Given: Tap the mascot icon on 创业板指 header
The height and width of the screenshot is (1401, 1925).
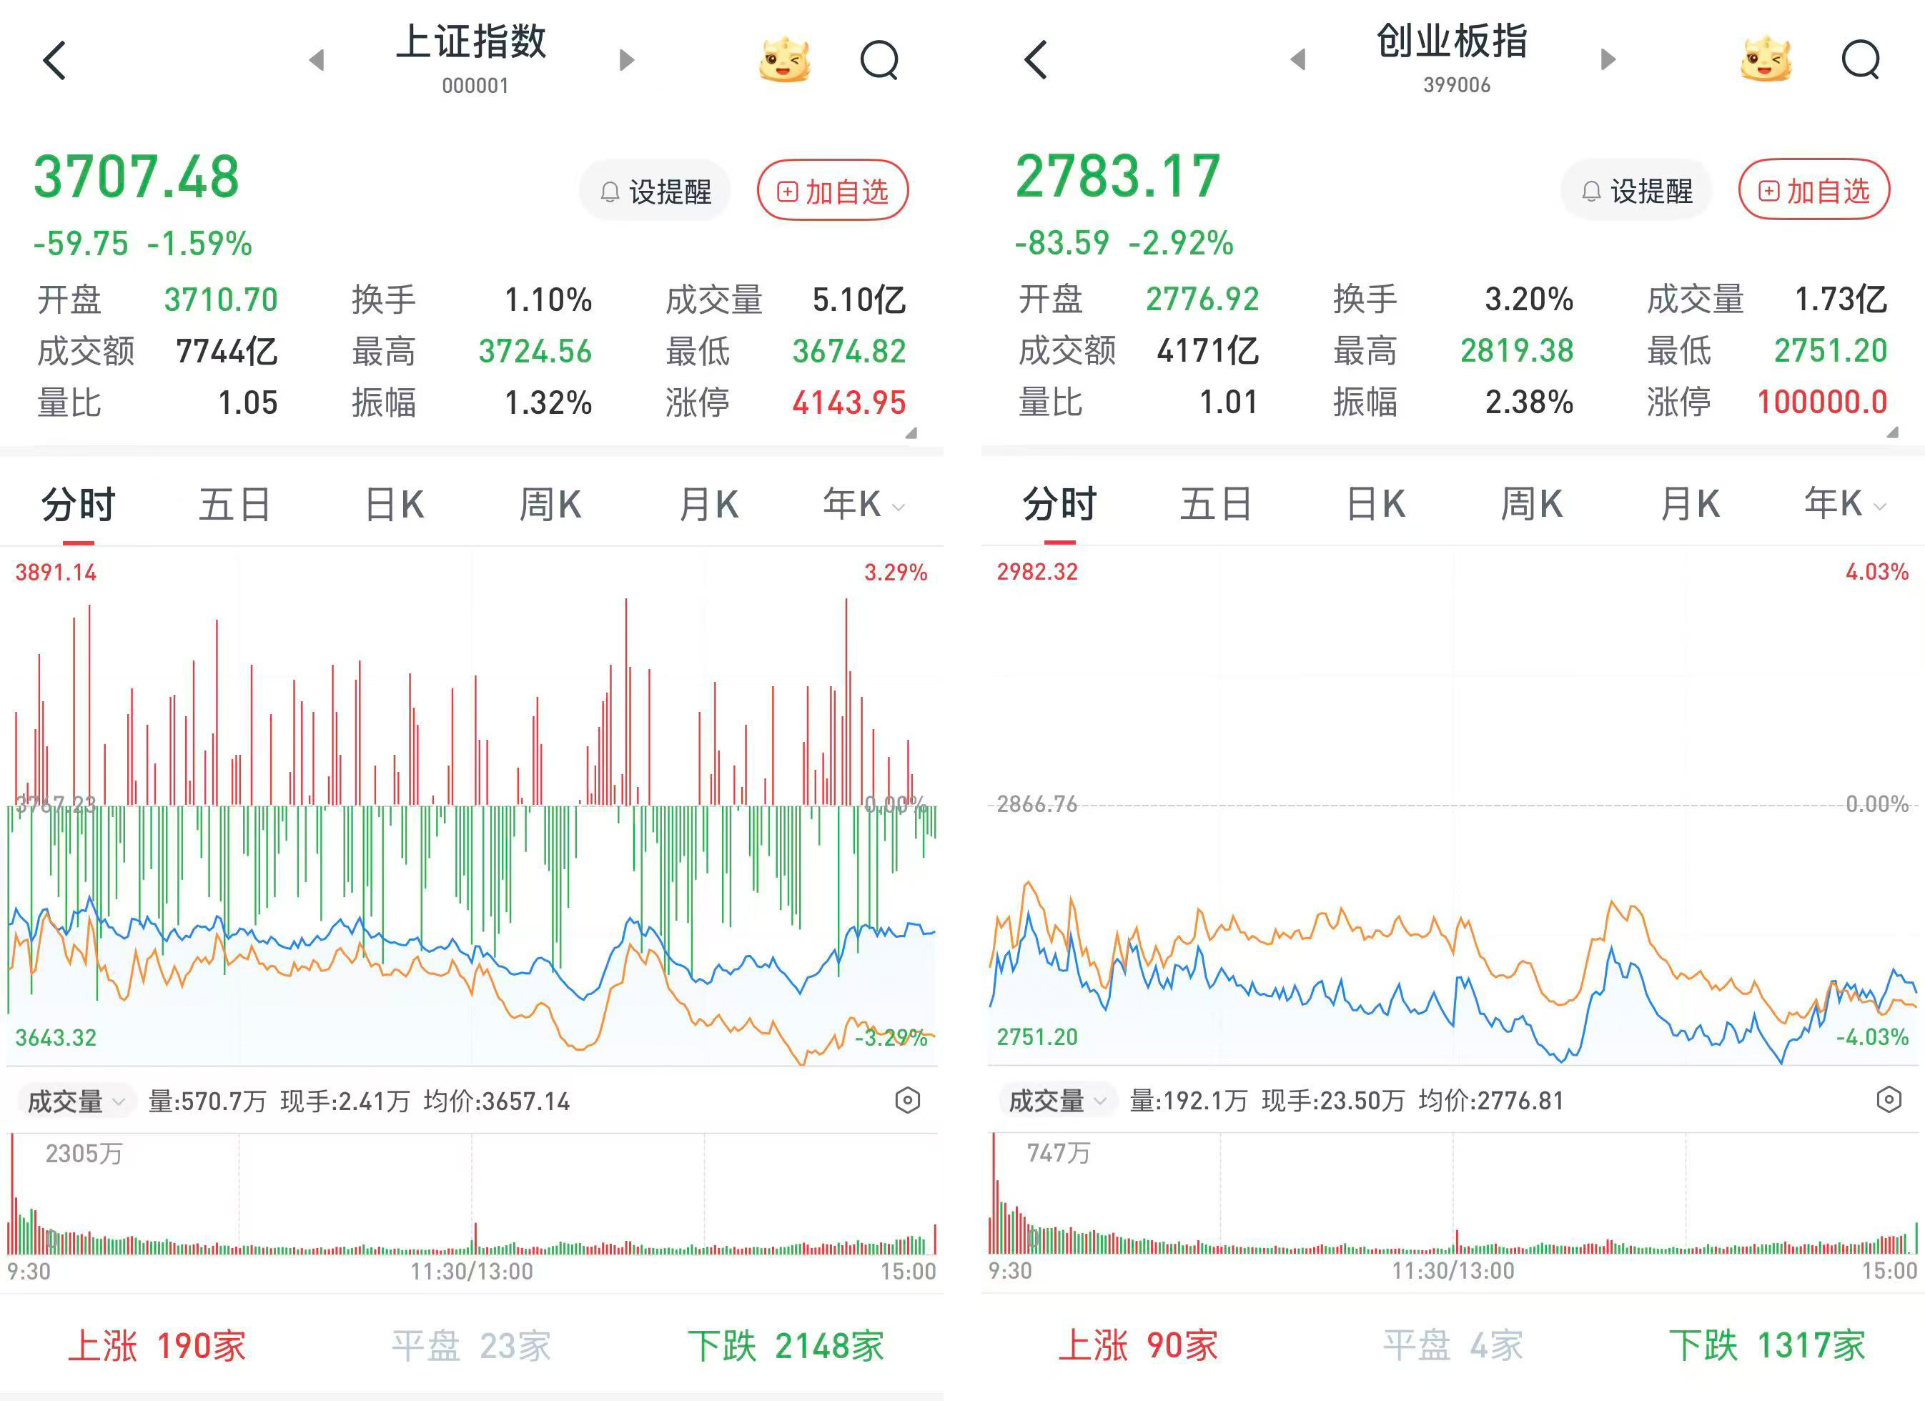Looking at the screenshot, I should click(1766, 59).
